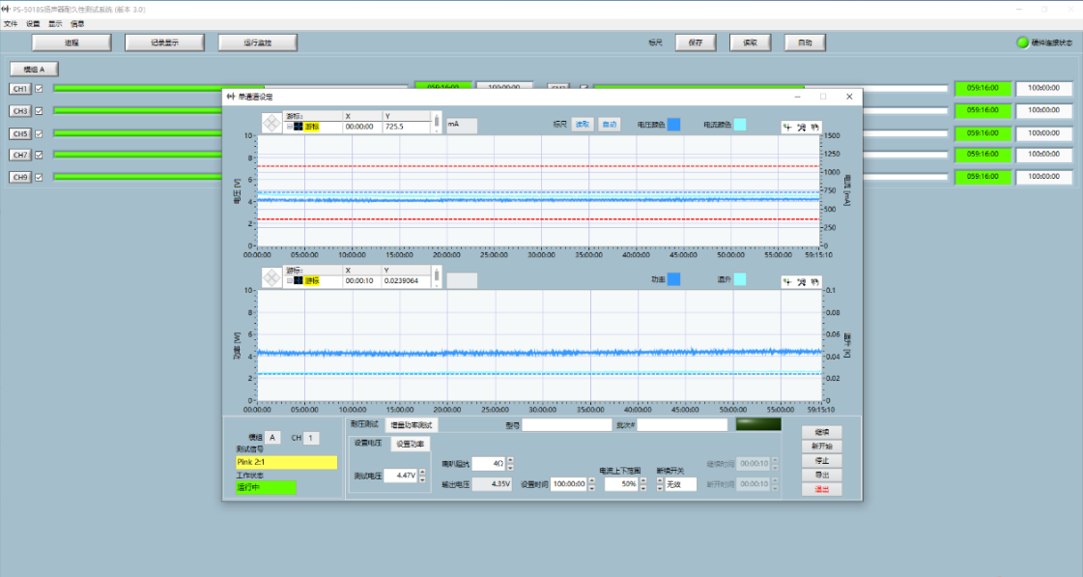Click 记录显示 button in main toolbar

pos(164,43)
